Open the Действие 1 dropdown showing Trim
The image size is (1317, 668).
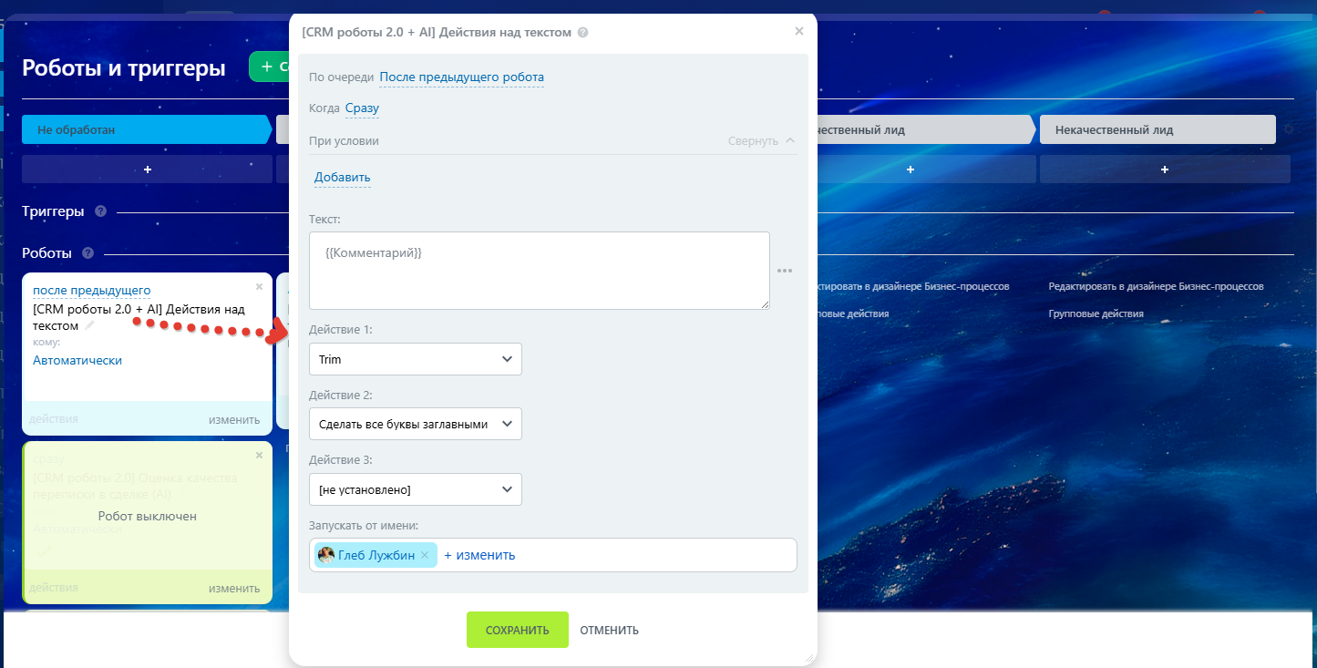[x=416, y=359]
